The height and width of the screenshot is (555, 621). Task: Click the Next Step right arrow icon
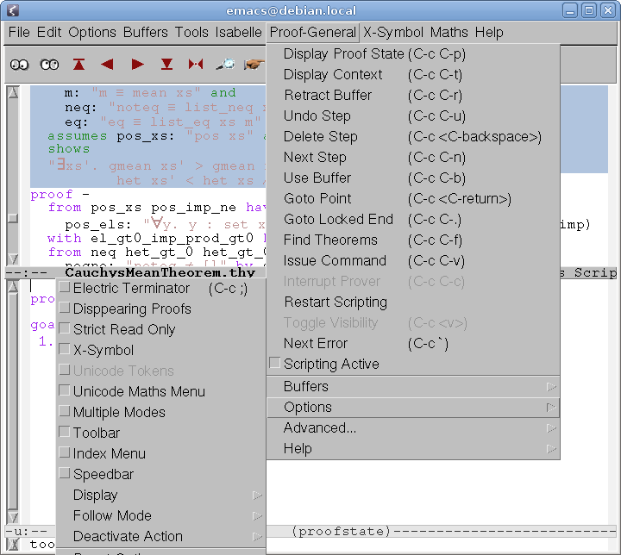click(137, 65)
